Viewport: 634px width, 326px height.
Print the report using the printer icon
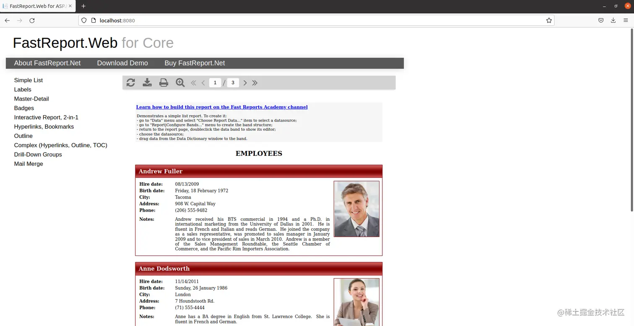click(x=164, y=83)
